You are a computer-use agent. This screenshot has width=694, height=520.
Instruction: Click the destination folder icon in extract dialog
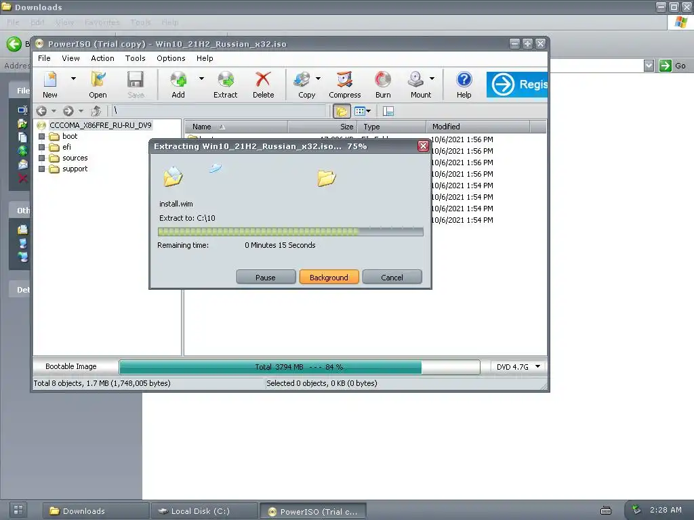(x=327, y=178)
